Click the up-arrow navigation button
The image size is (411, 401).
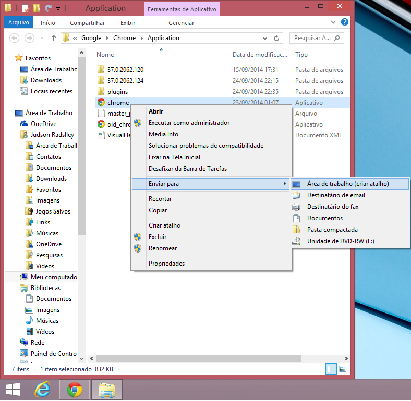[54, 38]
